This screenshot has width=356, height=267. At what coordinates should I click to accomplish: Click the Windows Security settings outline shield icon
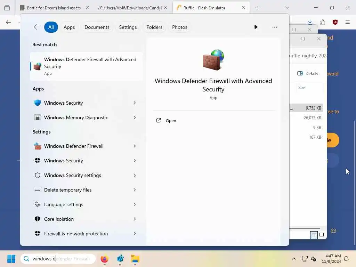(x=38, y=175)
